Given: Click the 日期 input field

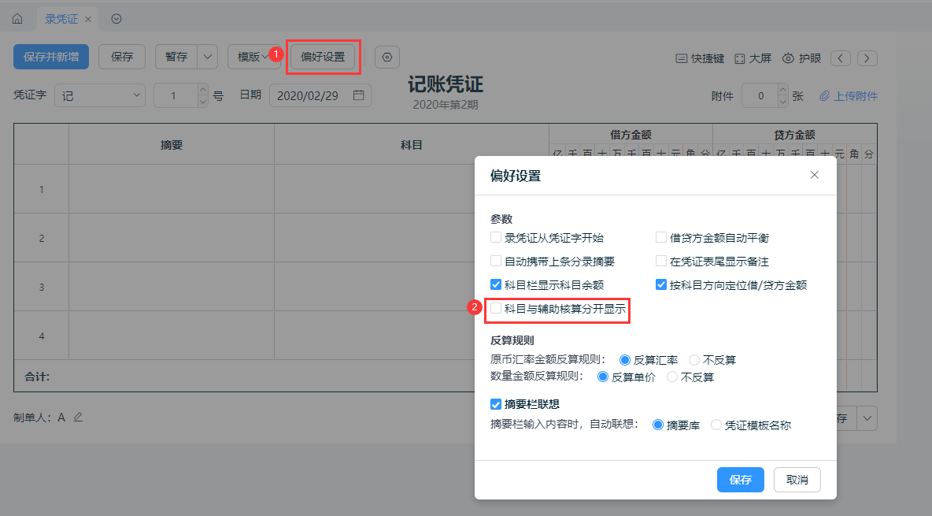Looking at the screenshot, I should (x=320, y=95).
